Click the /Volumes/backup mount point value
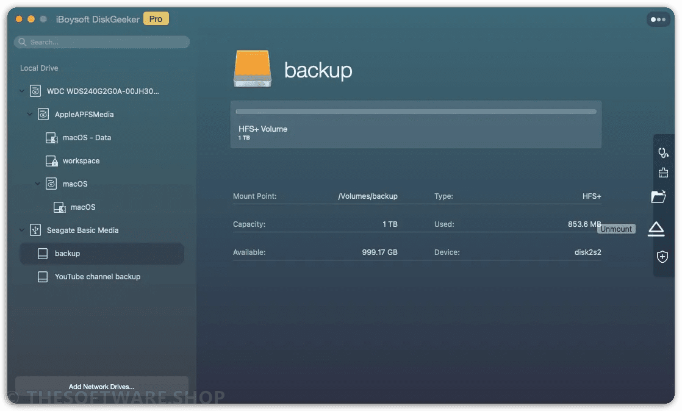Image resolution: width=682 pixels, height=411 pixels. pos(367,196)
